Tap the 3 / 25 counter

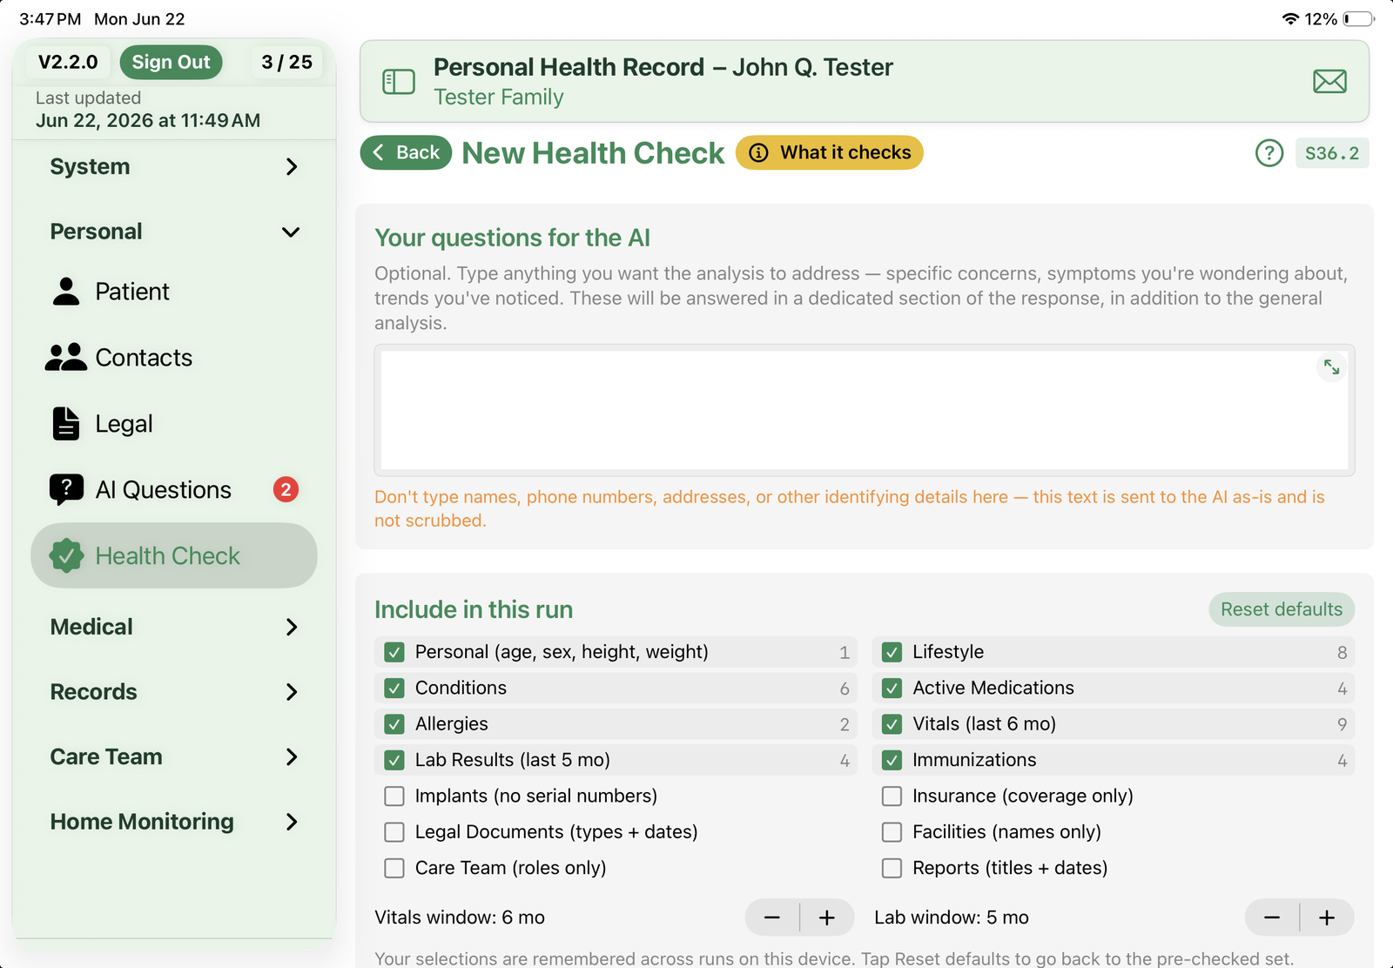click(x=286, y=62)
